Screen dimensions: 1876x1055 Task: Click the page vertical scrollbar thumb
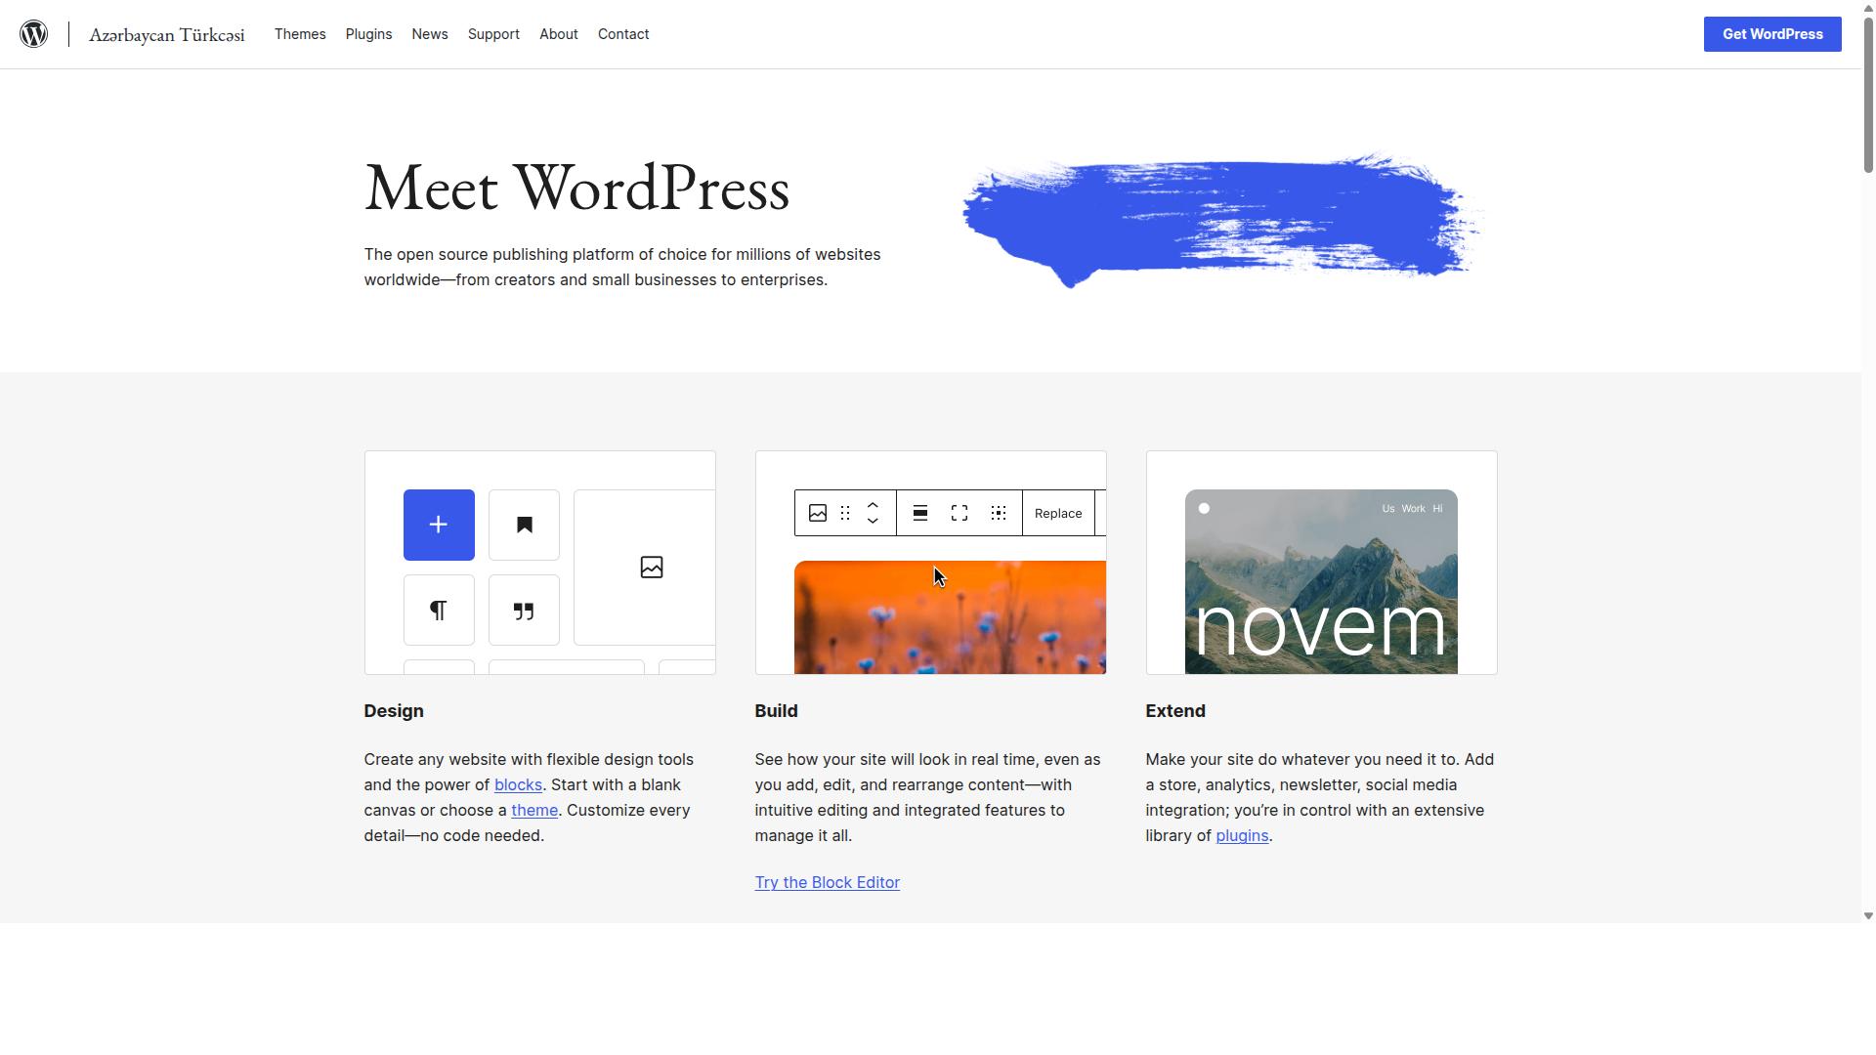point(1868,96)
